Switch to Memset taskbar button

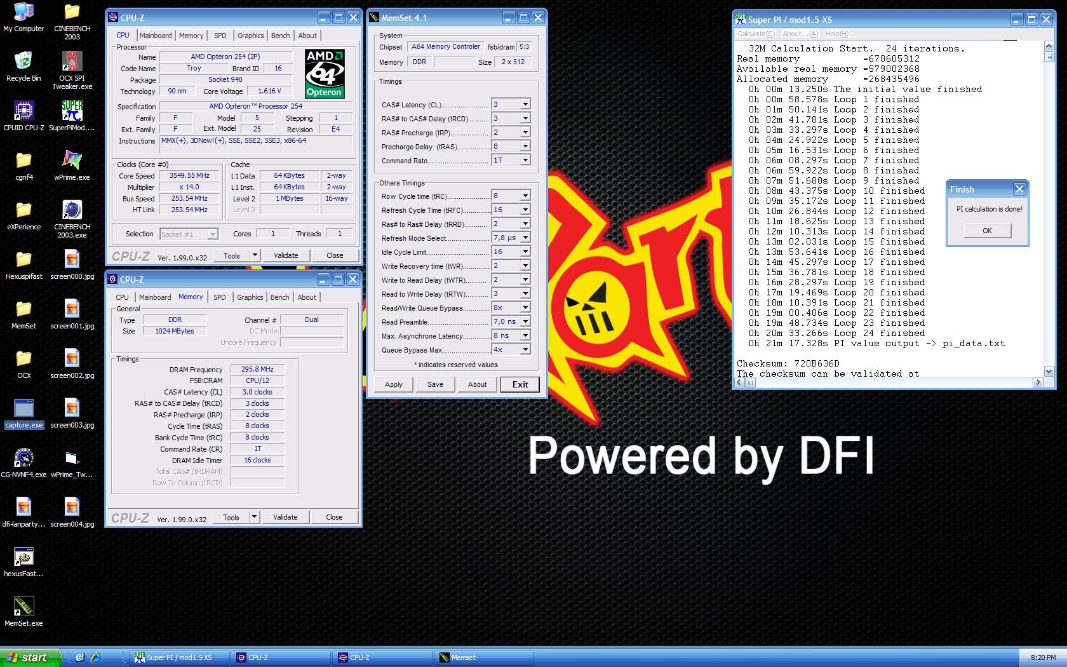coord(484,657)
